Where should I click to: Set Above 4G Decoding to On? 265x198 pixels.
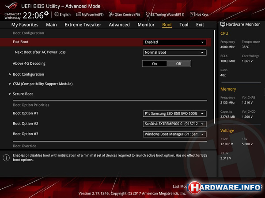155,64
